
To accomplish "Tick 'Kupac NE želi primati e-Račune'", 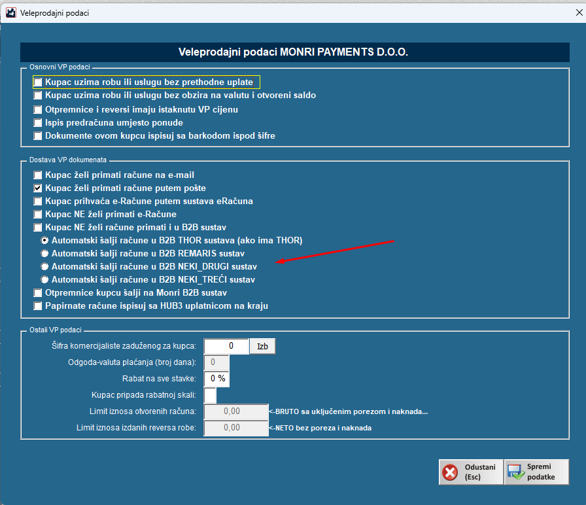I will point(38,214).
